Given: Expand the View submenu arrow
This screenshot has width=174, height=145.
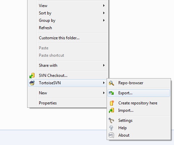Looking at the screenshot, I should 104,6.
